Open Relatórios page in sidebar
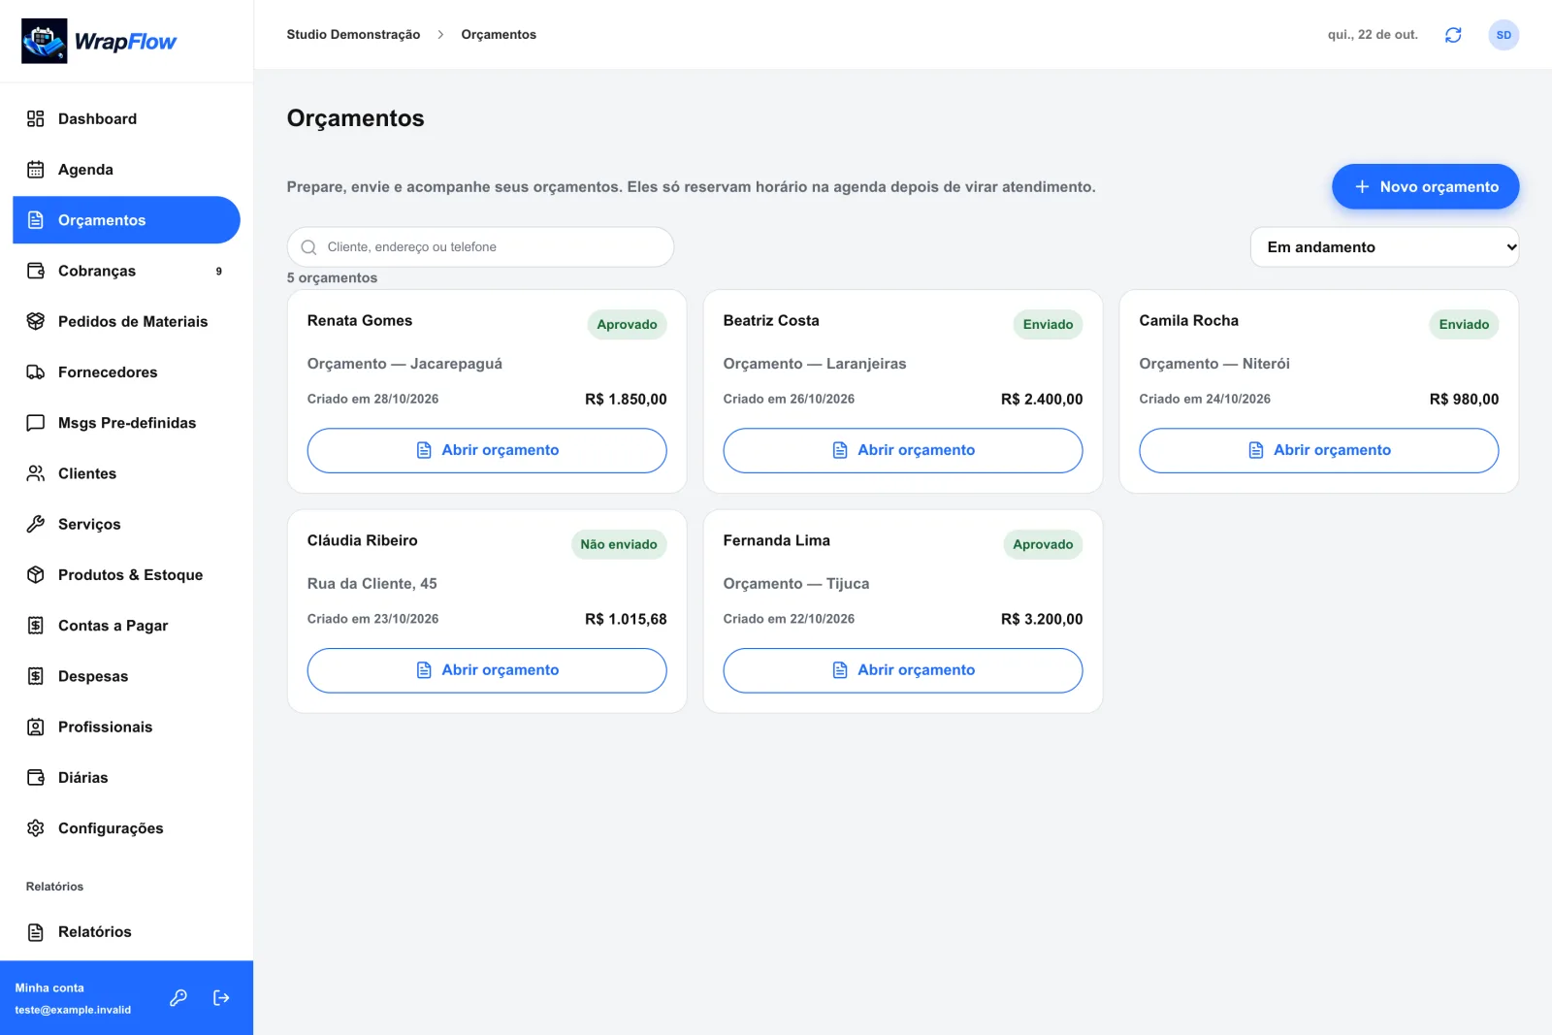 click(x=126, y=931)
